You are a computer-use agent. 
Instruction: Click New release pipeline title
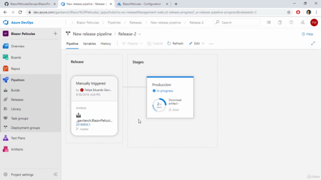(x=92, y=34)
